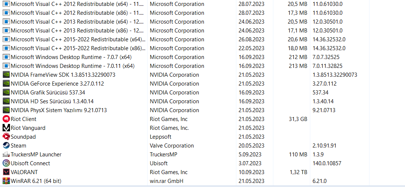
Task: Click the Soundpad icon
Action: pos(6,137)
